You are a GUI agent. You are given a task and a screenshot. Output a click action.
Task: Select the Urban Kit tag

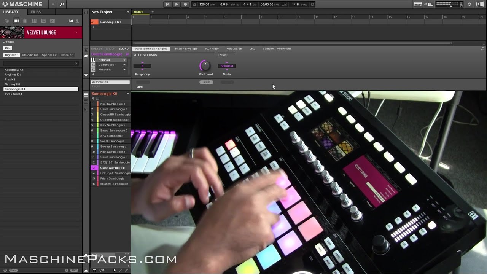tap(67, 55)
